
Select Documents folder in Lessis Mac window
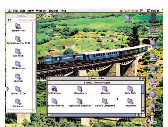click(130, 103)
